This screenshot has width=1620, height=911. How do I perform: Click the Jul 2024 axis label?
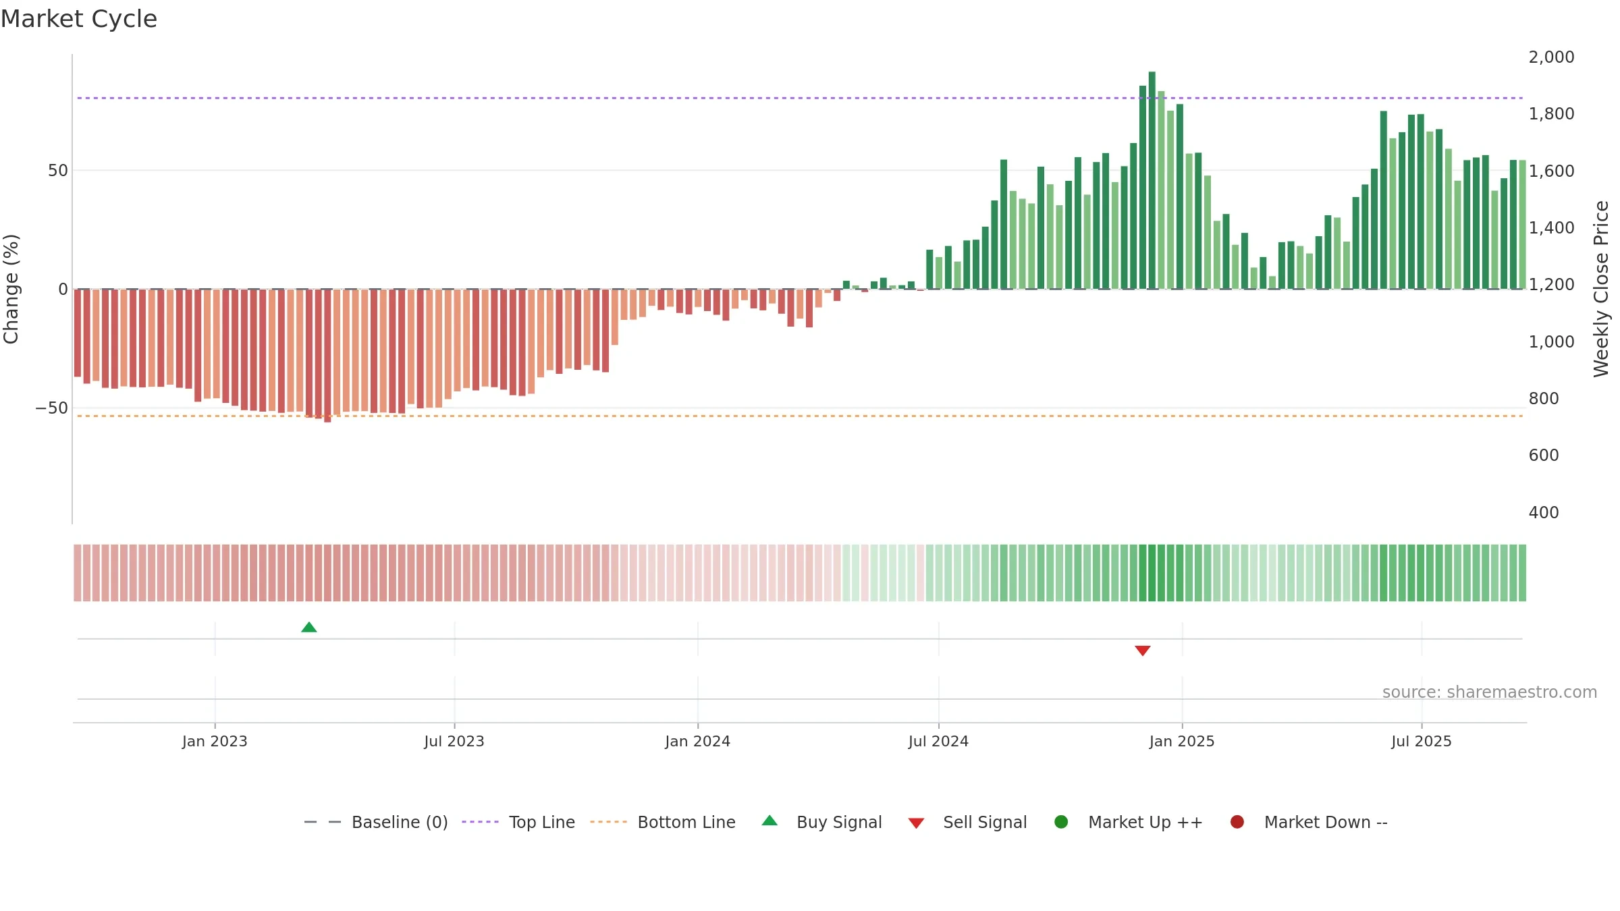tap(938, 741)
